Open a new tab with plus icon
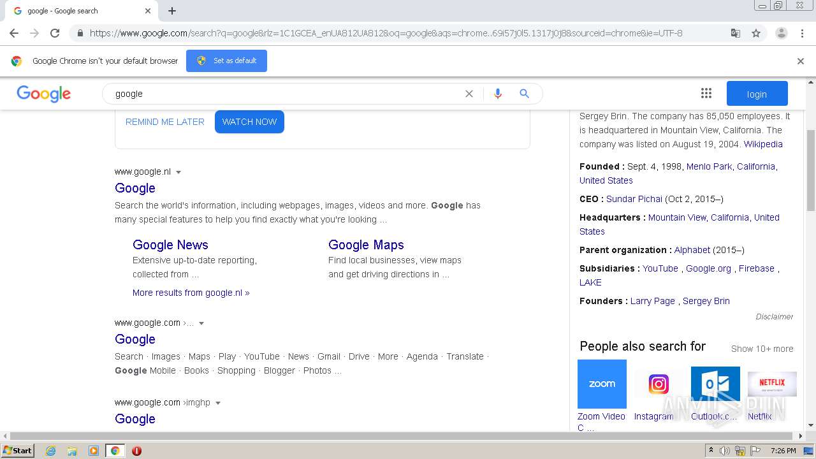 pyautogui.click(x=172, y=11)
